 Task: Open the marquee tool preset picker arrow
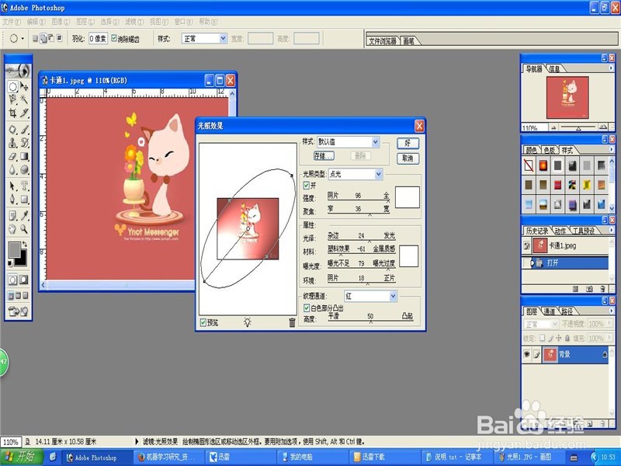click(23, 38)
